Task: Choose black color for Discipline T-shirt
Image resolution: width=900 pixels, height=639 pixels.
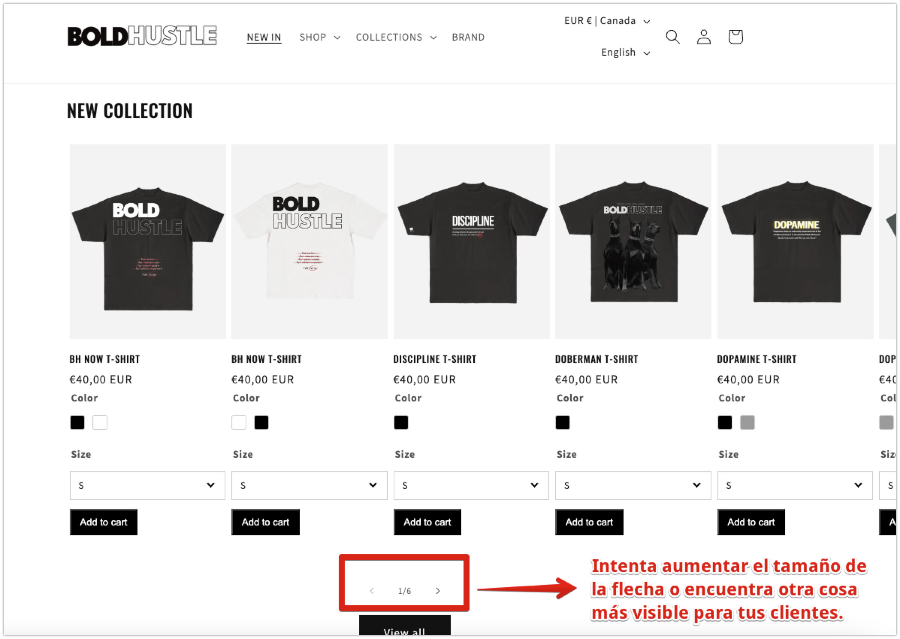Action: pos(401,422)
